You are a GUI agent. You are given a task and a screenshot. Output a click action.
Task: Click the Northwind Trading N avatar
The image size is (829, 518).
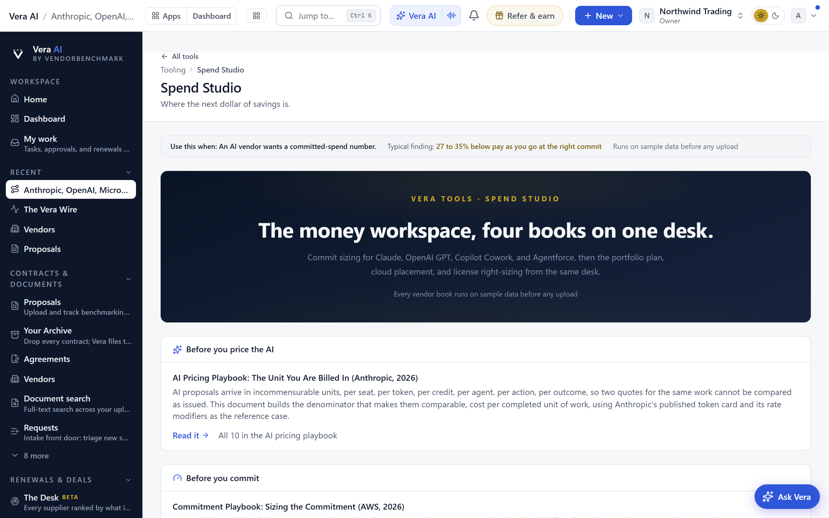point(647,16)
